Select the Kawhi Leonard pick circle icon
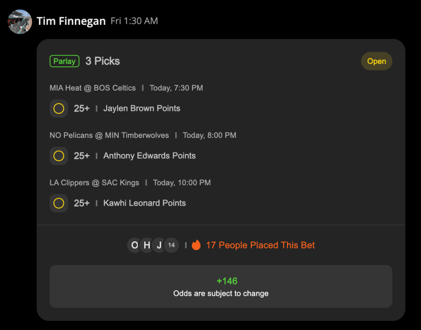The width and height of the screenshot is (421, 330). coord(59,203)
